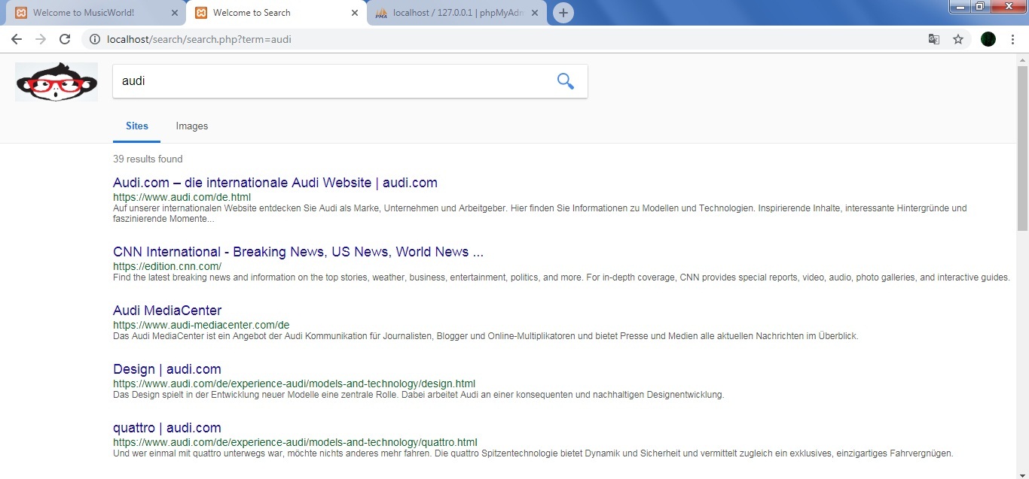Screen dimensions: 1029x479
Task: Go back with the back arrow
Action: pos(17,39)
